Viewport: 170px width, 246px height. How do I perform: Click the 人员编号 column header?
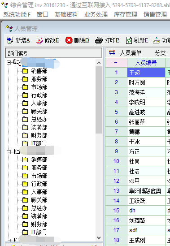(x=146, y=63)
